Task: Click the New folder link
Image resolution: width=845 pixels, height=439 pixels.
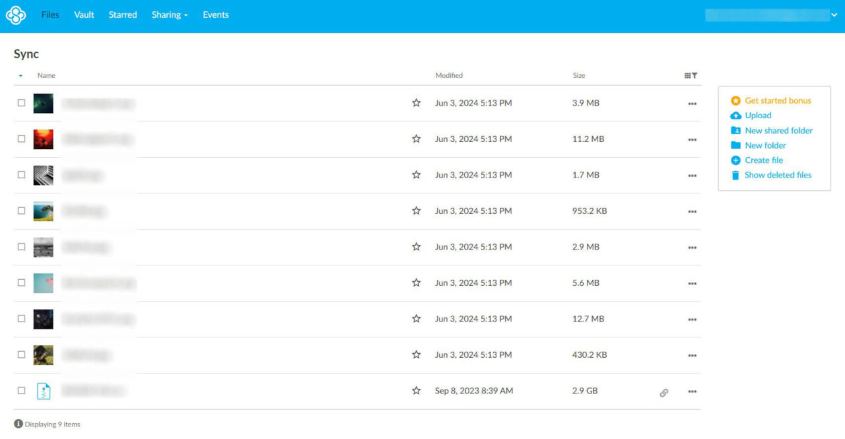Action: (x=765, y=145)
